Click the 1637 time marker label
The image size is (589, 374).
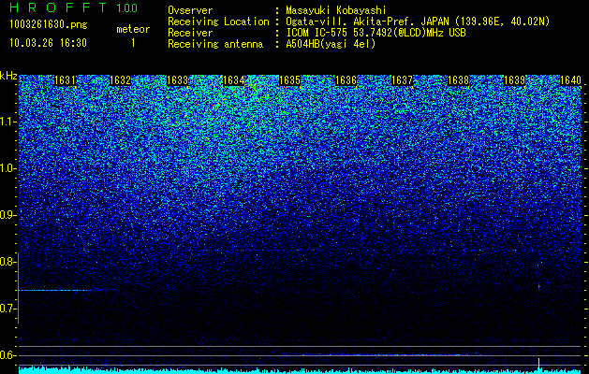click(x=402, y=80)
